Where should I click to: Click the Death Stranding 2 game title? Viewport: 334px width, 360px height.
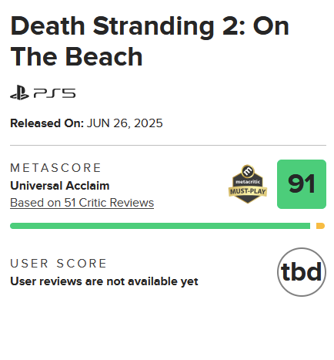click(x=149, y=41)
